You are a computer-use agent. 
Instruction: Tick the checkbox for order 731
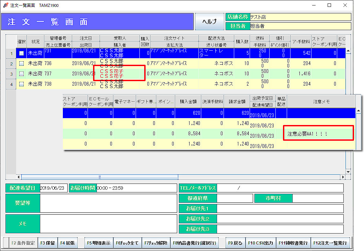(22, 53)
